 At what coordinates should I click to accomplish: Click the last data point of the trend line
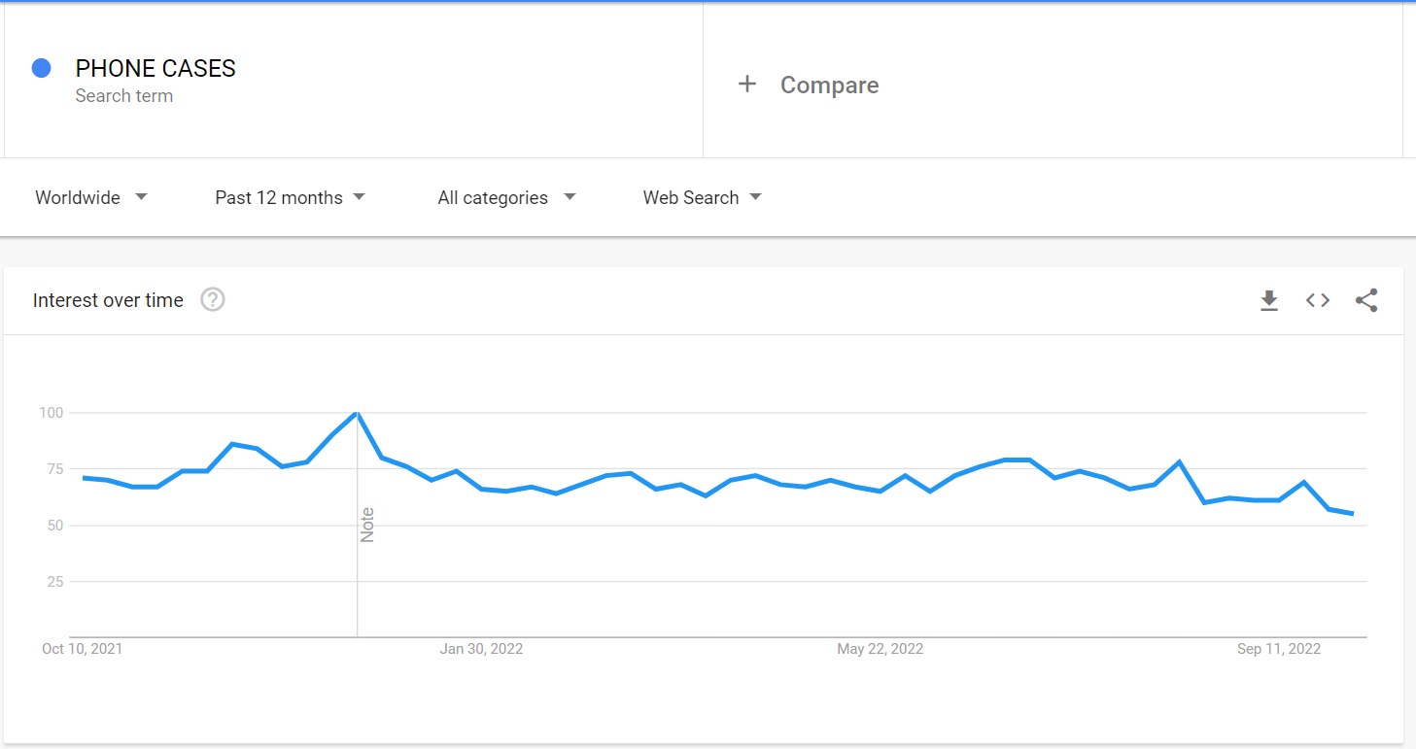click(x=1353, y=514)
